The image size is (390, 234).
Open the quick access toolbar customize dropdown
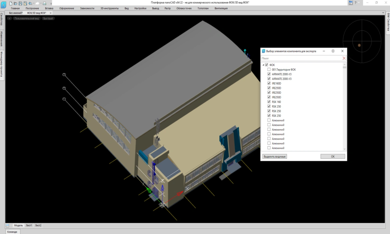pos(51,3)
